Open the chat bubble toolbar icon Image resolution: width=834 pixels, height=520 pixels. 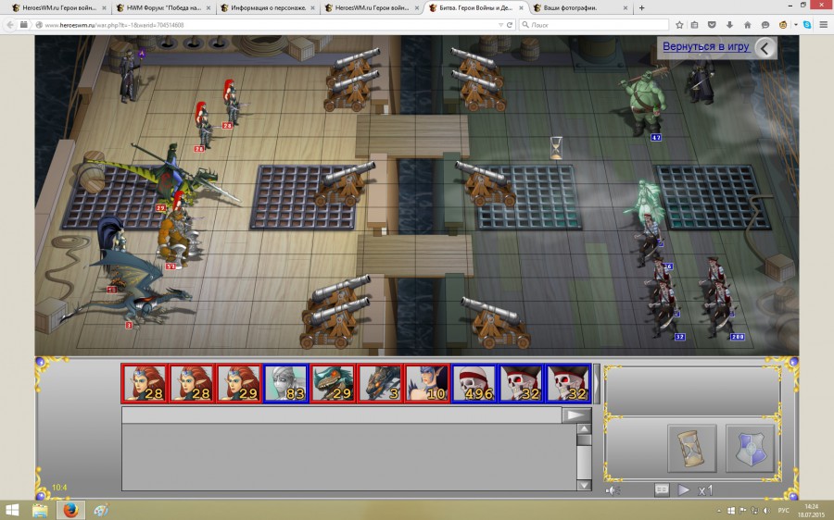(x=765, y=25)
